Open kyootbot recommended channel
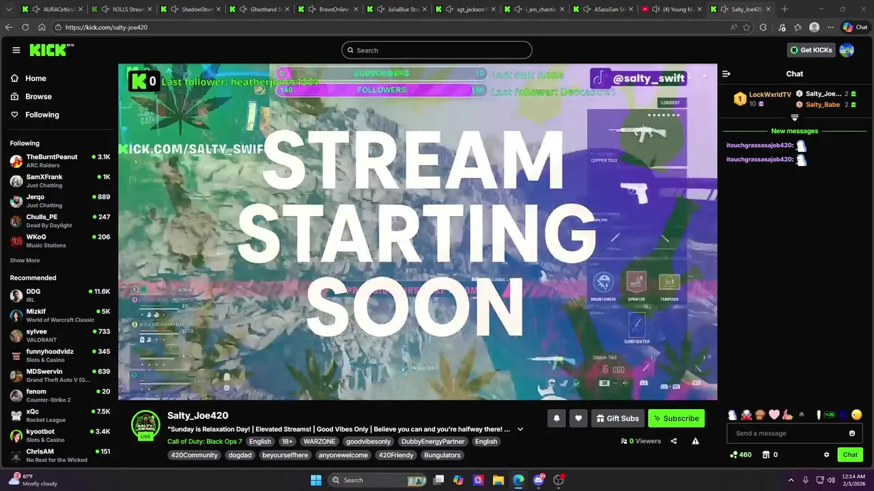 pyautogui.click(x=60, y=435)
